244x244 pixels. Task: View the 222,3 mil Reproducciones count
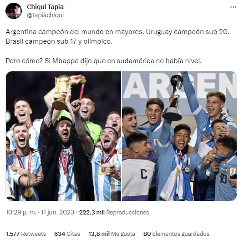pos(114,212)
